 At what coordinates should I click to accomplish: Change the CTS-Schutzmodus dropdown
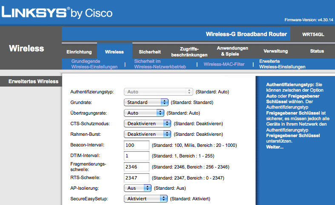point(147,124)
